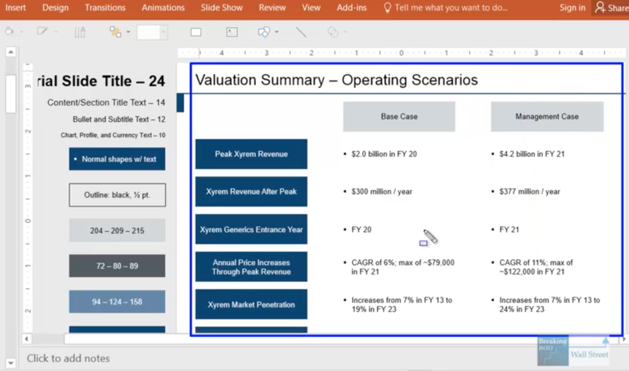Click the horizontal scrollbar left arrow

[26, 339]
